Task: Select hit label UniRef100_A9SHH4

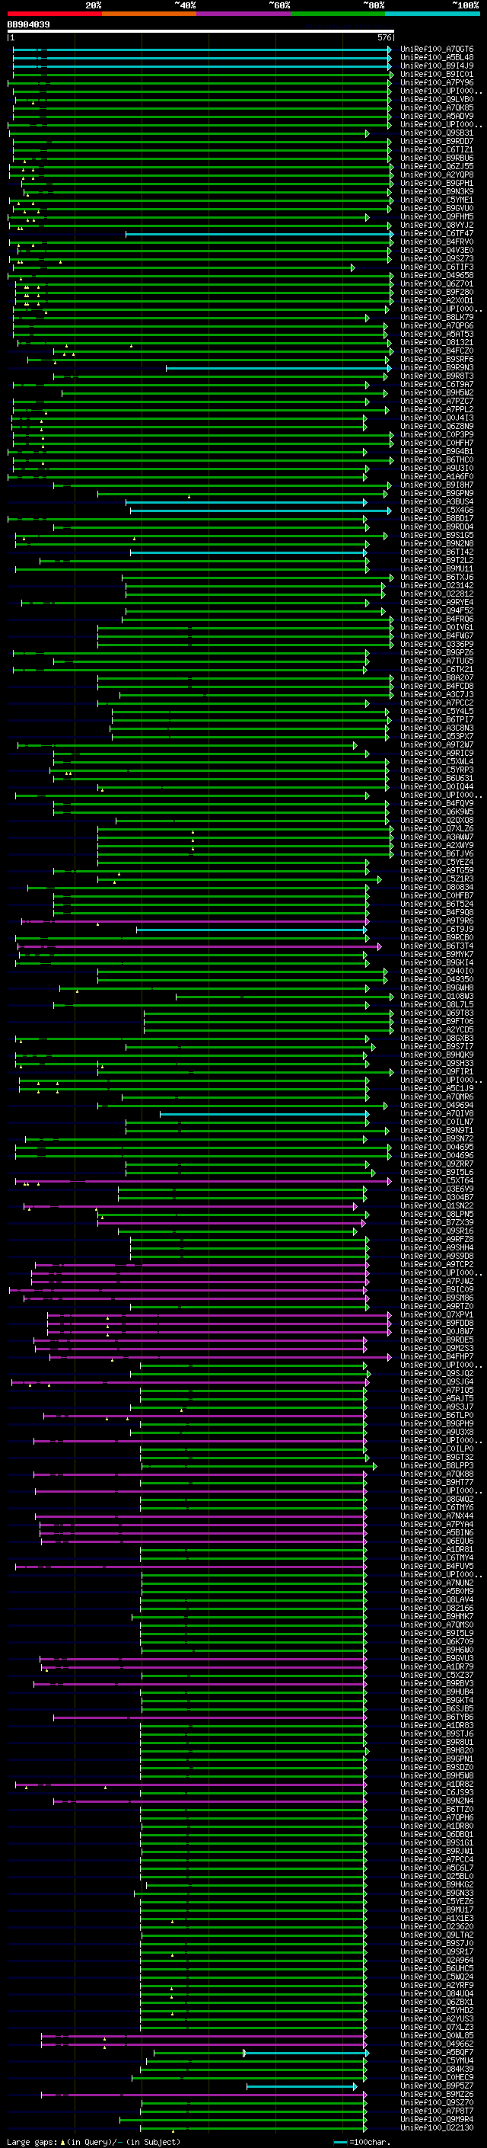Action: pos(437,1248)
